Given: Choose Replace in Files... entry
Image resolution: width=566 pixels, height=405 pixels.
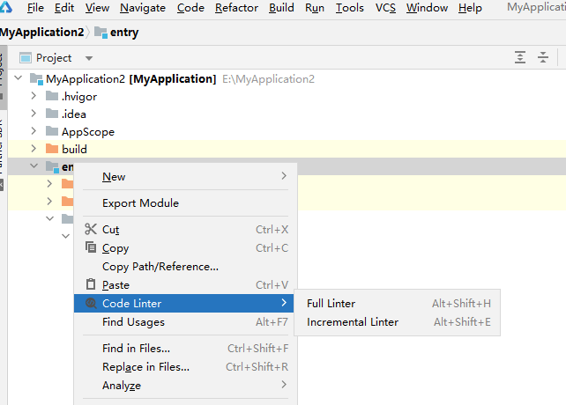Looking at the screenshot, I should pyautogui.click(x=185, y=367).
